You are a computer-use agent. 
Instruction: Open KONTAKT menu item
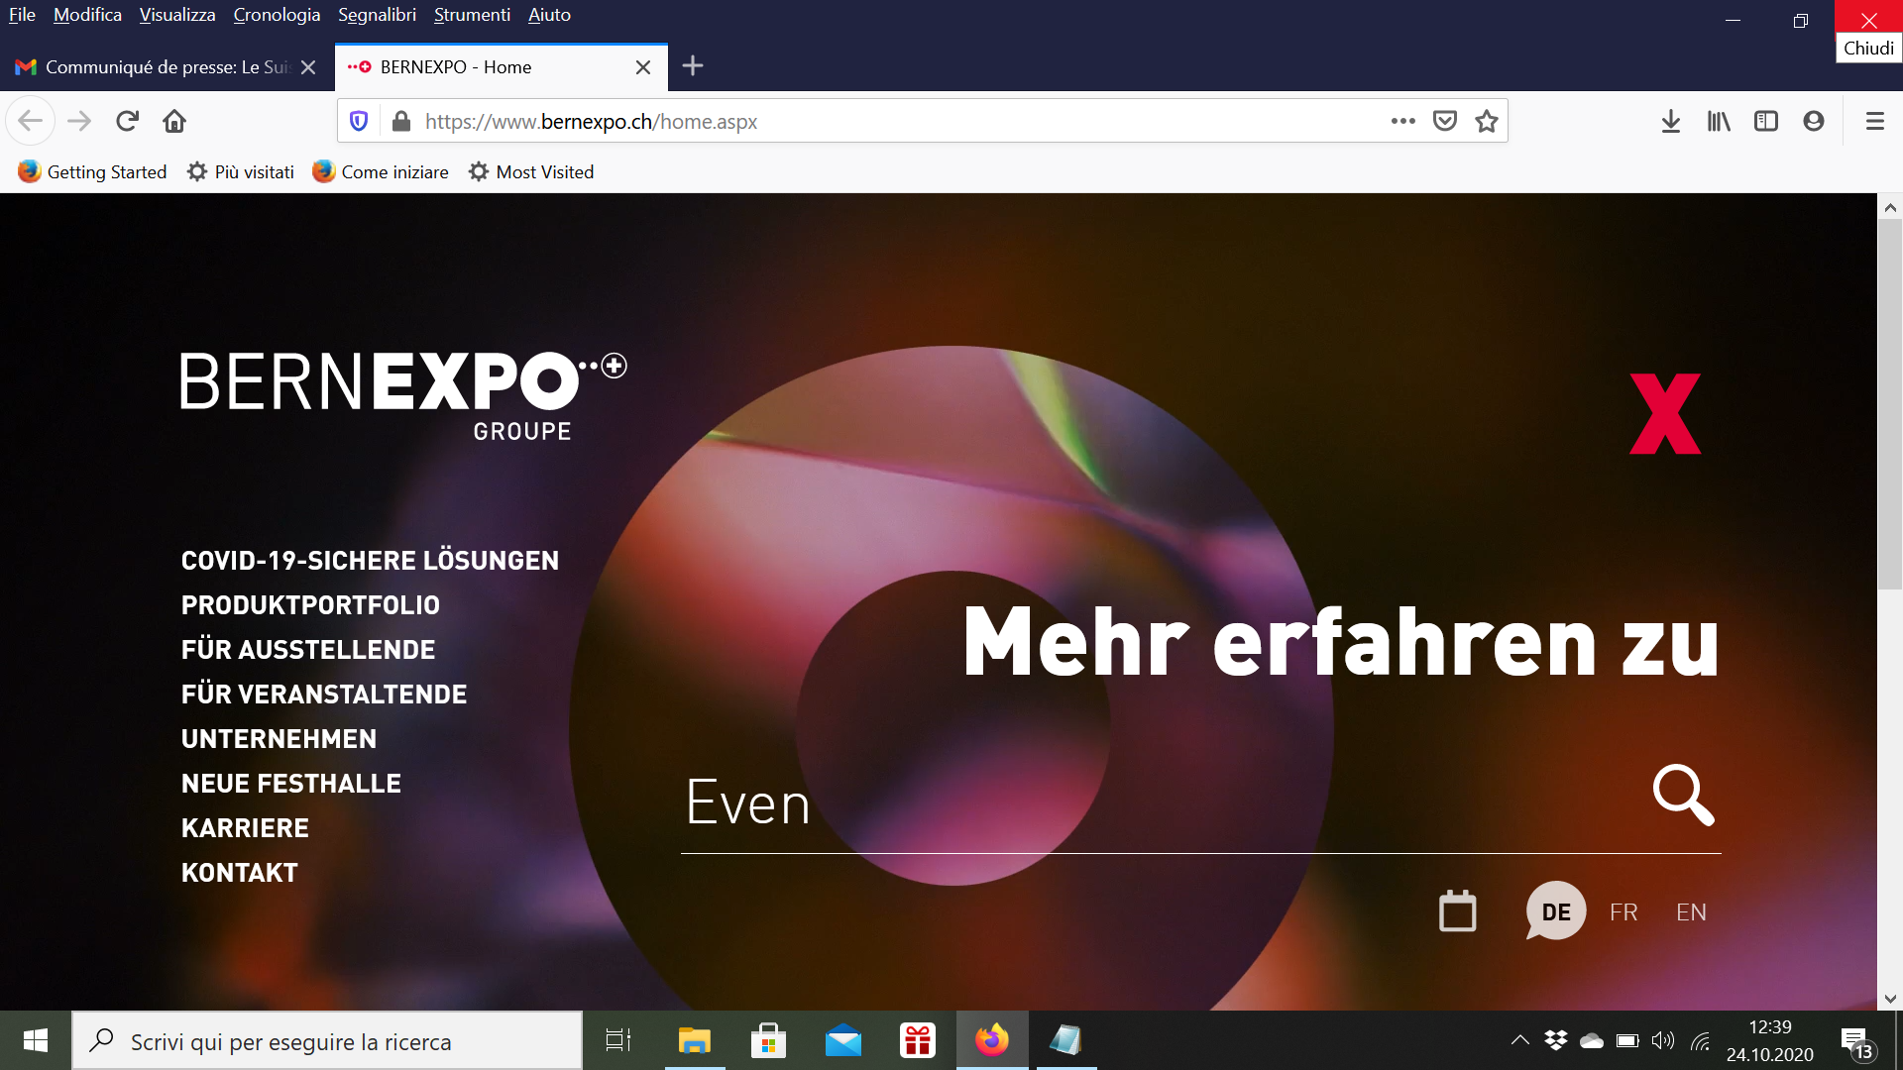[x=239, y=873]
